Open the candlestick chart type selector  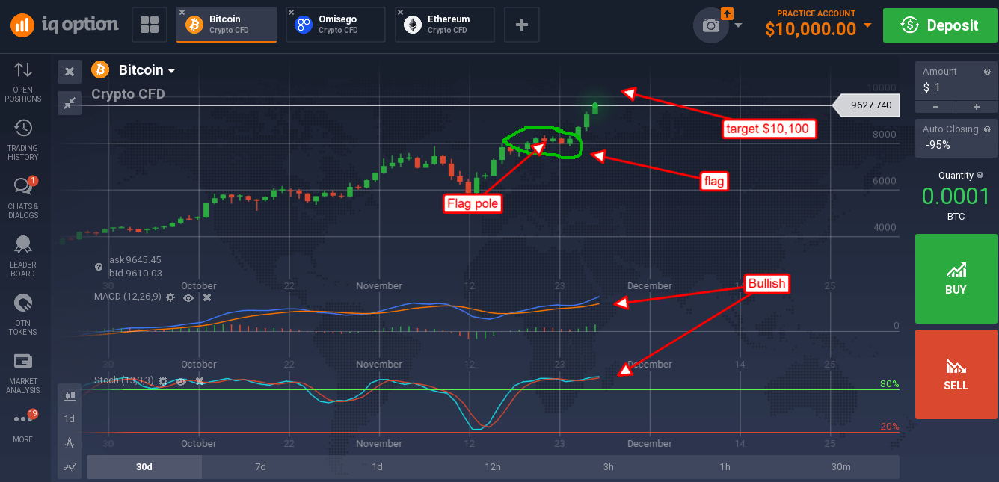[x=70, y=395]
